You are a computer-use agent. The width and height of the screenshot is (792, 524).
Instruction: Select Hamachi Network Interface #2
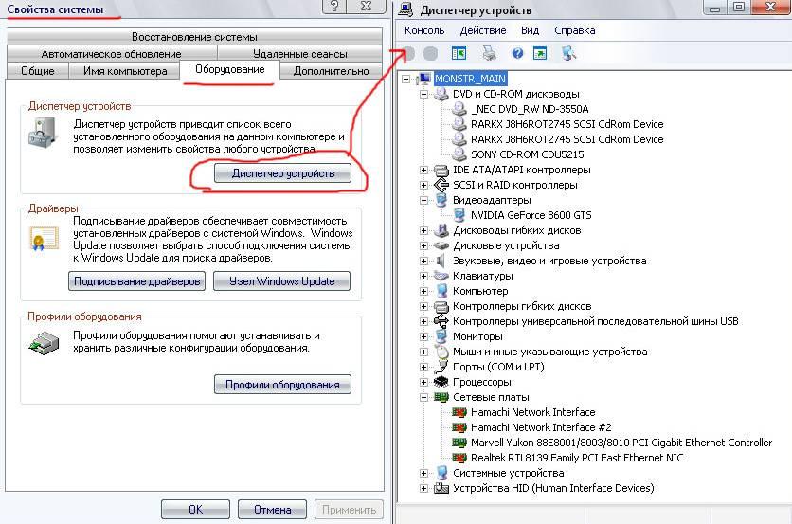tap(541, 427)
